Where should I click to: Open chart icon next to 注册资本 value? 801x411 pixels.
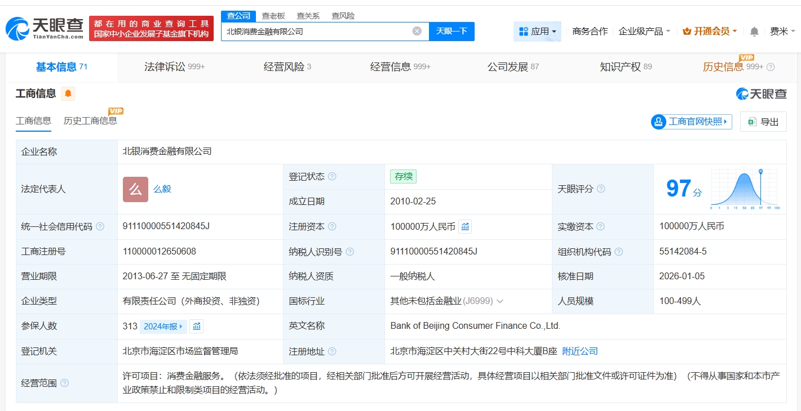pos(465,226)
